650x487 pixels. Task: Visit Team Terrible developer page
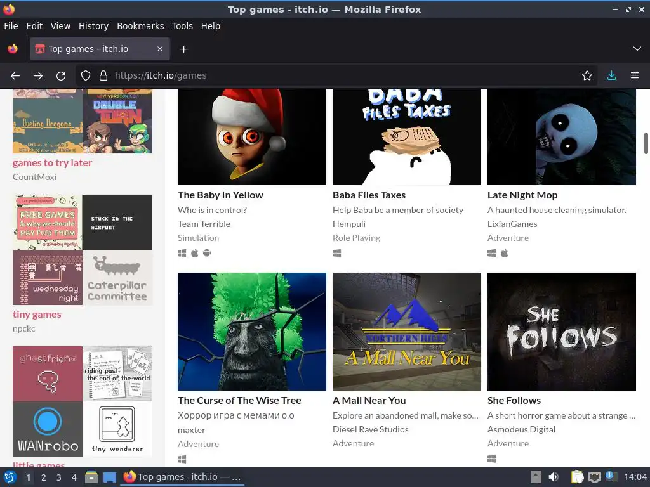(x=204, y=224)
